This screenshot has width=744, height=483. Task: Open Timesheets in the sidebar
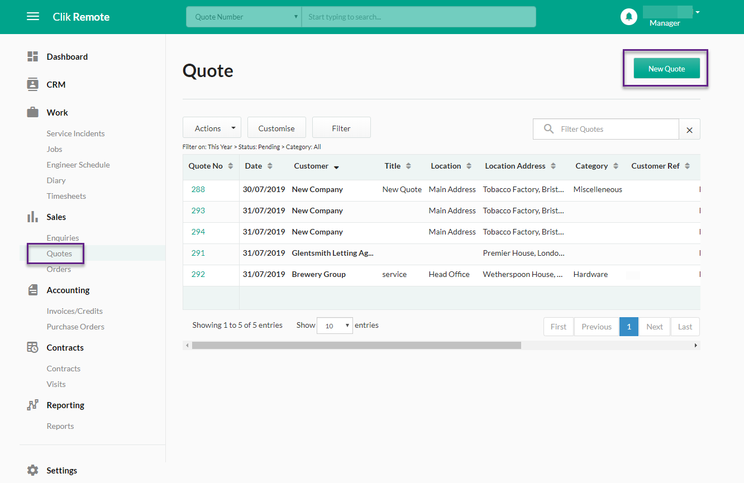coord(66,196)
